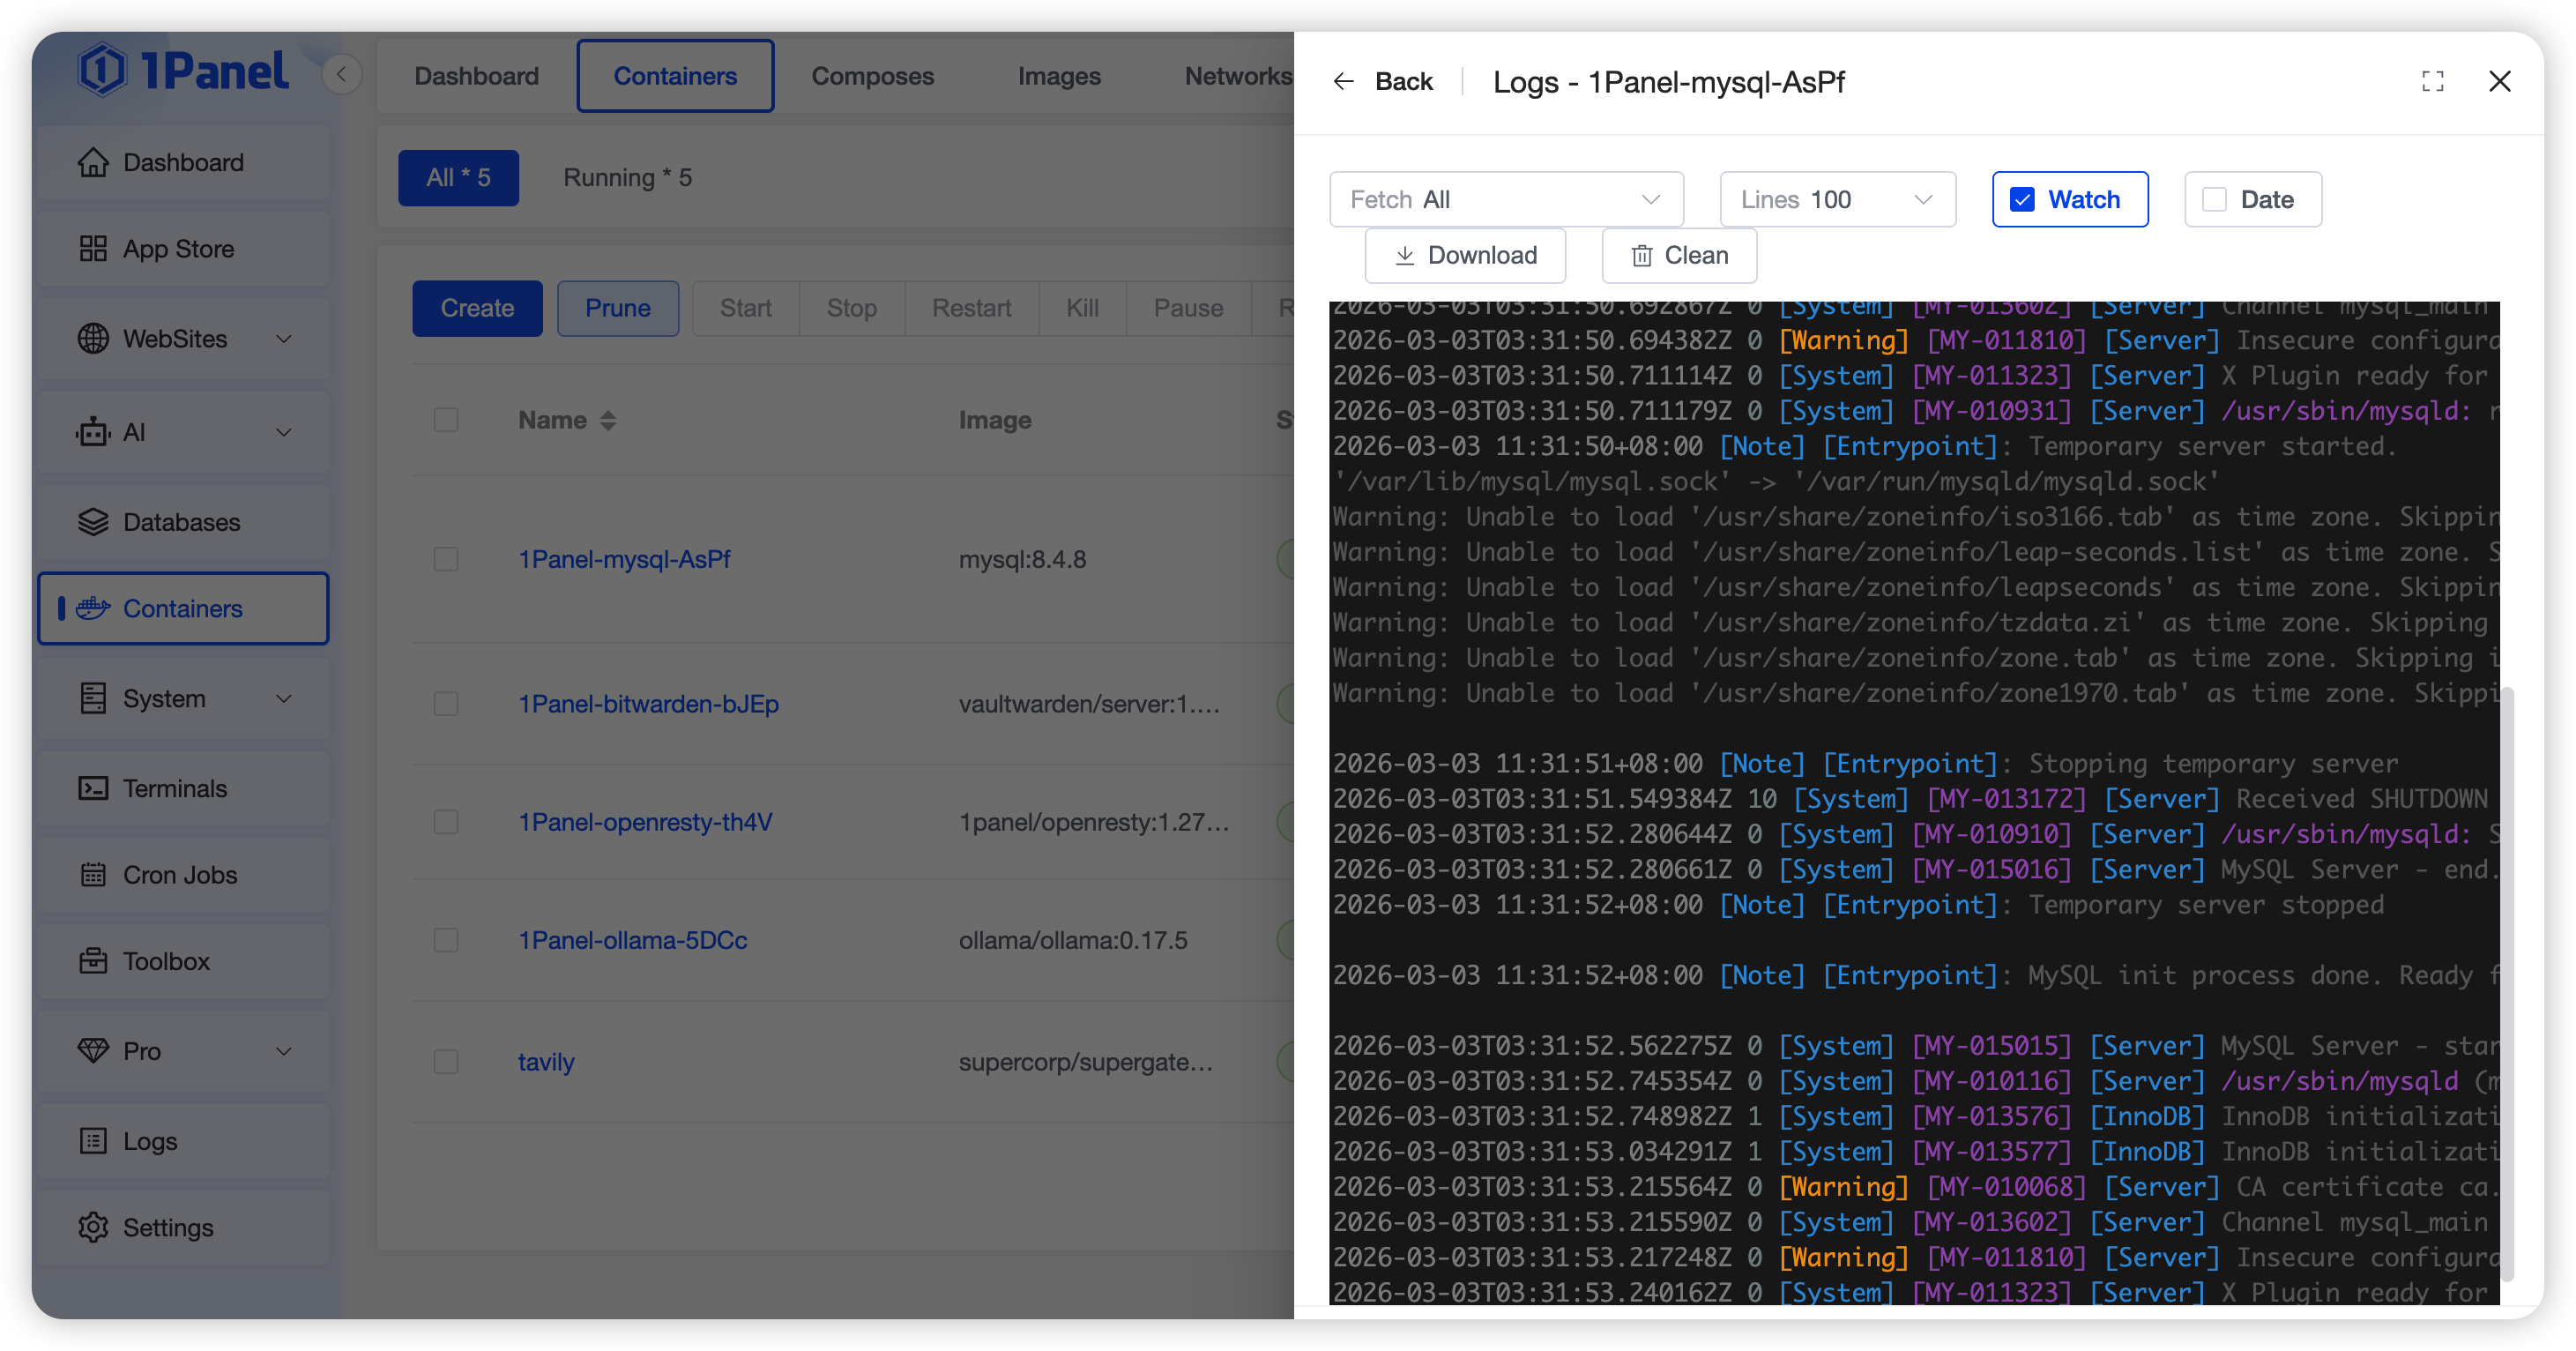Enable the Date checkbox

coord(2214,199)
